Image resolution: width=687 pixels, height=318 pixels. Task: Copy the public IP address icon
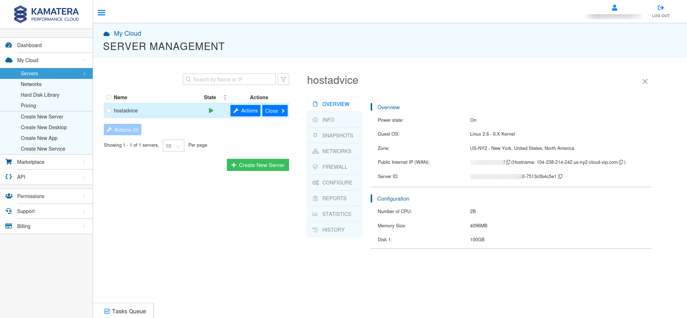[508, 162]
